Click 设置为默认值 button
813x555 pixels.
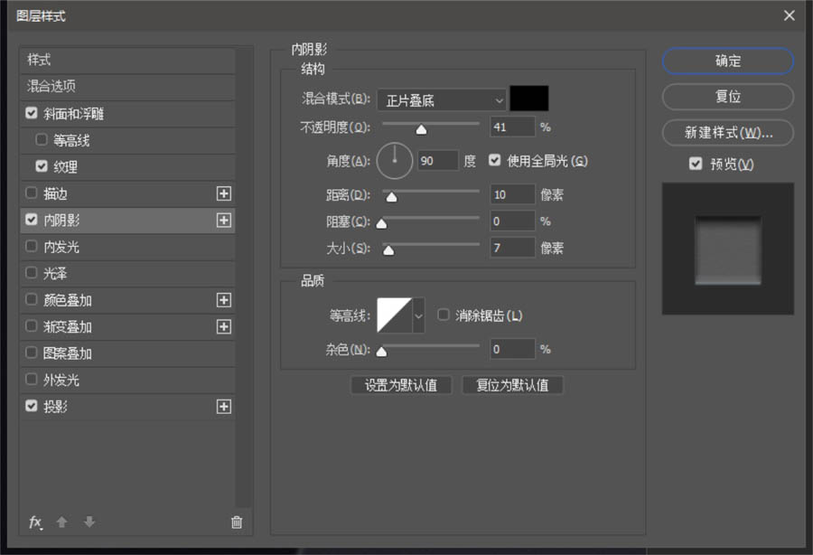(401, 385)
